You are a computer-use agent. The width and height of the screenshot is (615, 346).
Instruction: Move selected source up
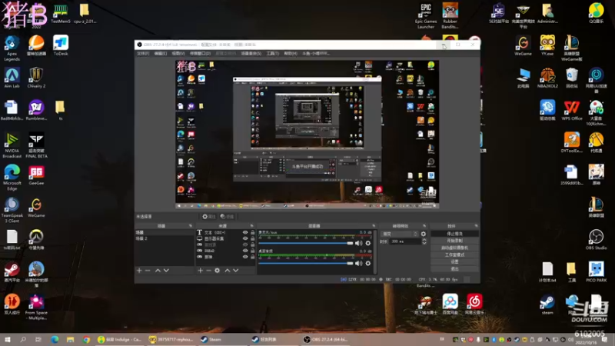(x=227, y=271)
